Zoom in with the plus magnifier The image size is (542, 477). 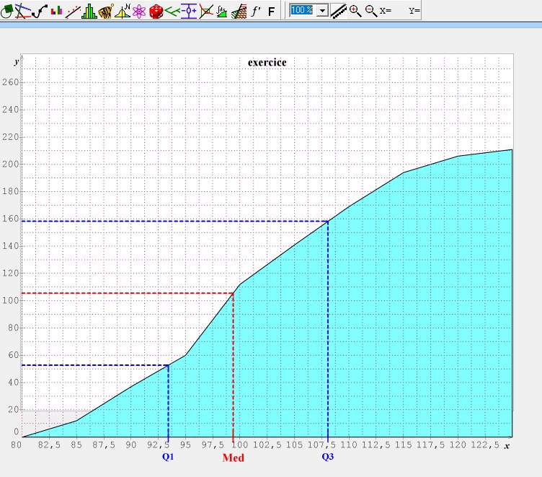point(355,11)
